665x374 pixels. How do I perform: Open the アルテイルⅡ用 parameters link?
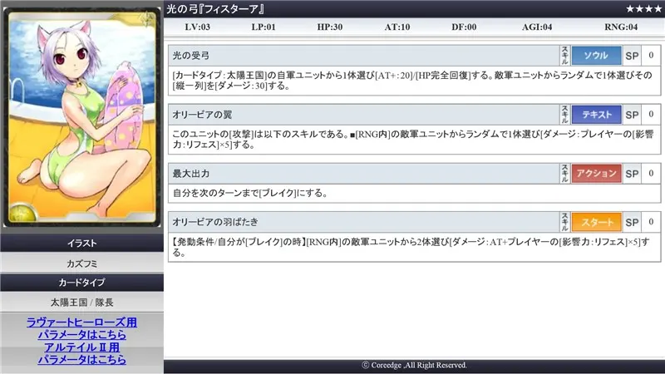coord(81,353)
